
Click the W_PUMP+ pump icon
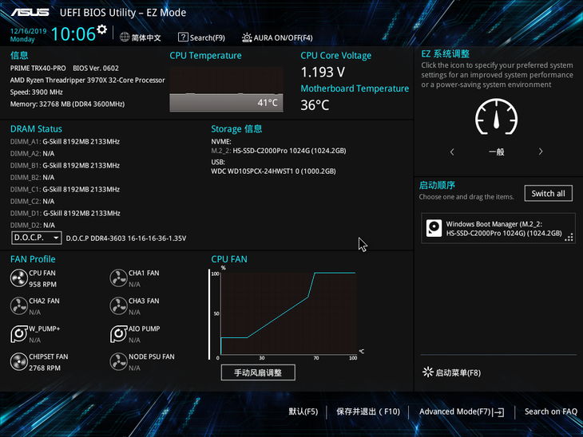[x=18, y=334]
